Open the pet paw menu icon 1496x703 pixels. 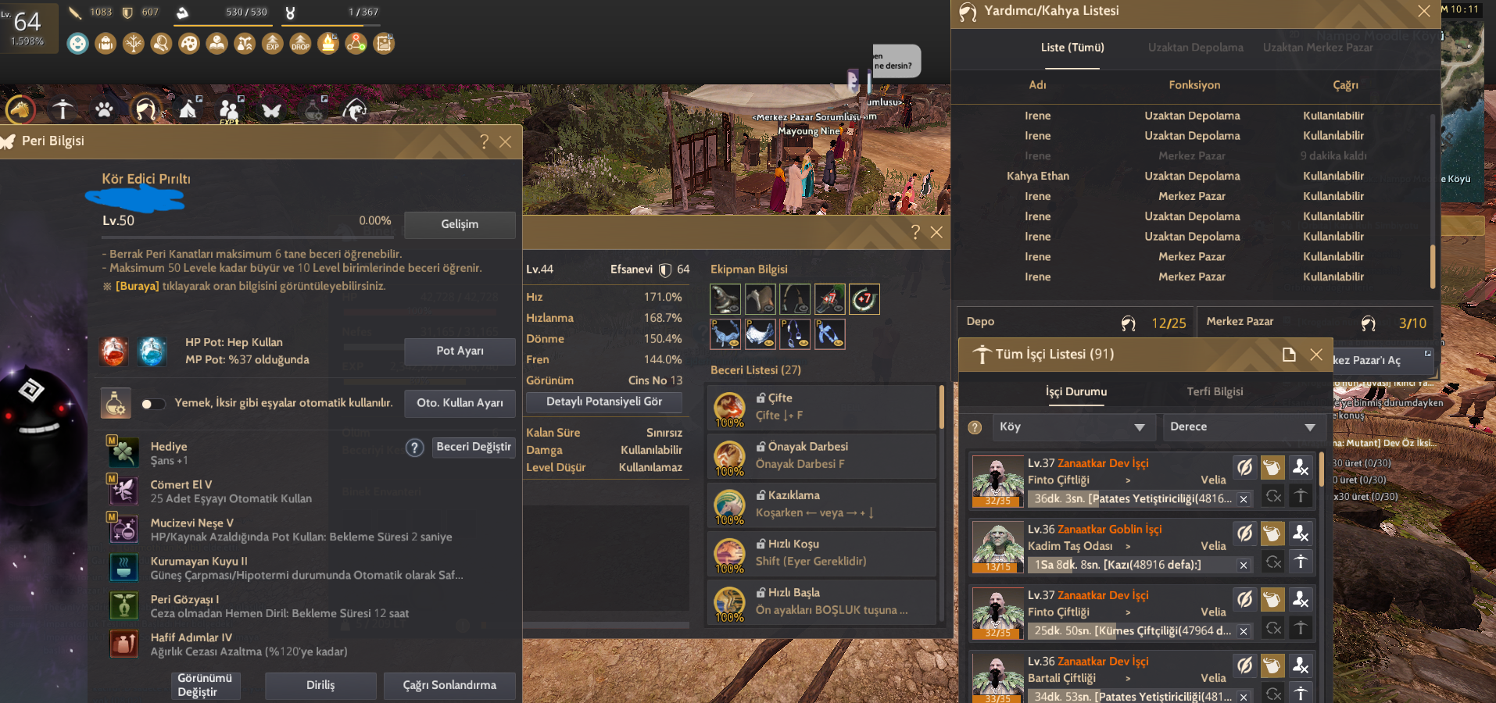[x=104, y=109]
